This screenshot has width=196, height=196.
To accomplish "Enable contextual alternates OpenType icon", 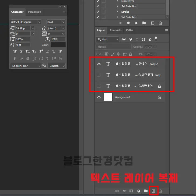I will (x=22, y=59).
